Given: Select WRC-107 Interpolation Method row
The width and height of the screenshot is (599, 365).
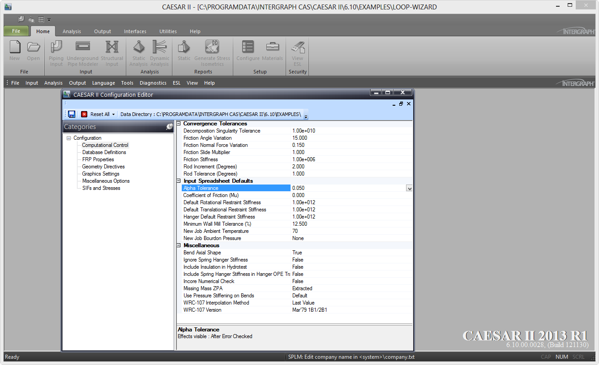Looking at the screenshot, I should click(x=296, y=303).
